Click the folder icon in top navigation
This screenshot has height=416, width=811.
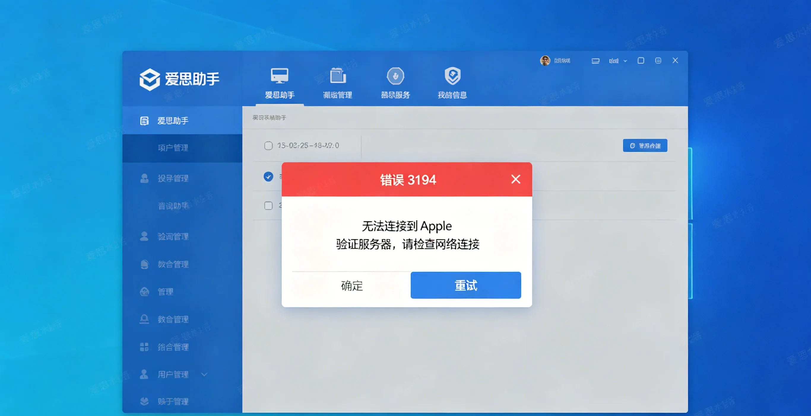point(338,76)
